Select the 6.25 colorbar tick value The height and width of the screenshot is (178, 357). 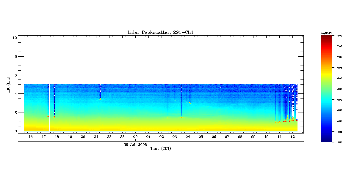point(340,89)
